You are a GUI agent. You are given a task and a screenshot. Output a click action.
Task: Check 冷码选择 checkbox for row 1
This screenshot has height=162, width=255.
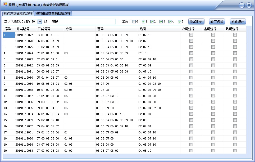point(191,35)
